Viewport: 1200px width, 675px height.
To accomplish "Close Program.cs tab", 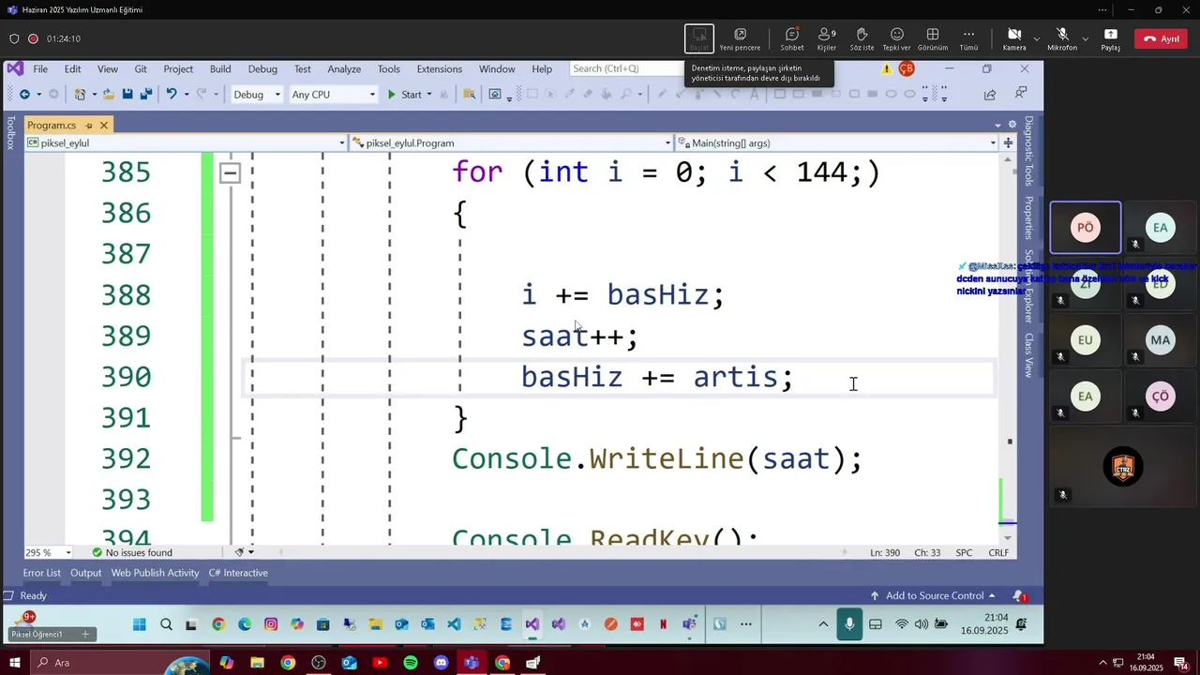I will 104,125.
